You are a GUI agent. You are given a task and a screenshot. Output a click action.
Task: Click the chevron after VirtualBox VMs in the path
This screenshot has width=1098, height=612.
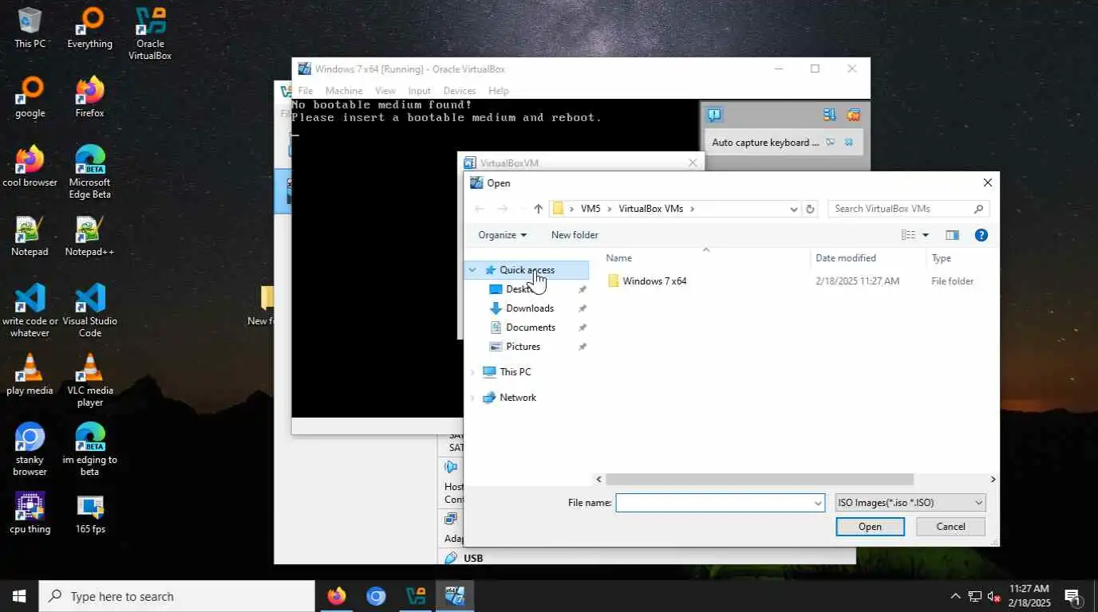click(692, 209)
